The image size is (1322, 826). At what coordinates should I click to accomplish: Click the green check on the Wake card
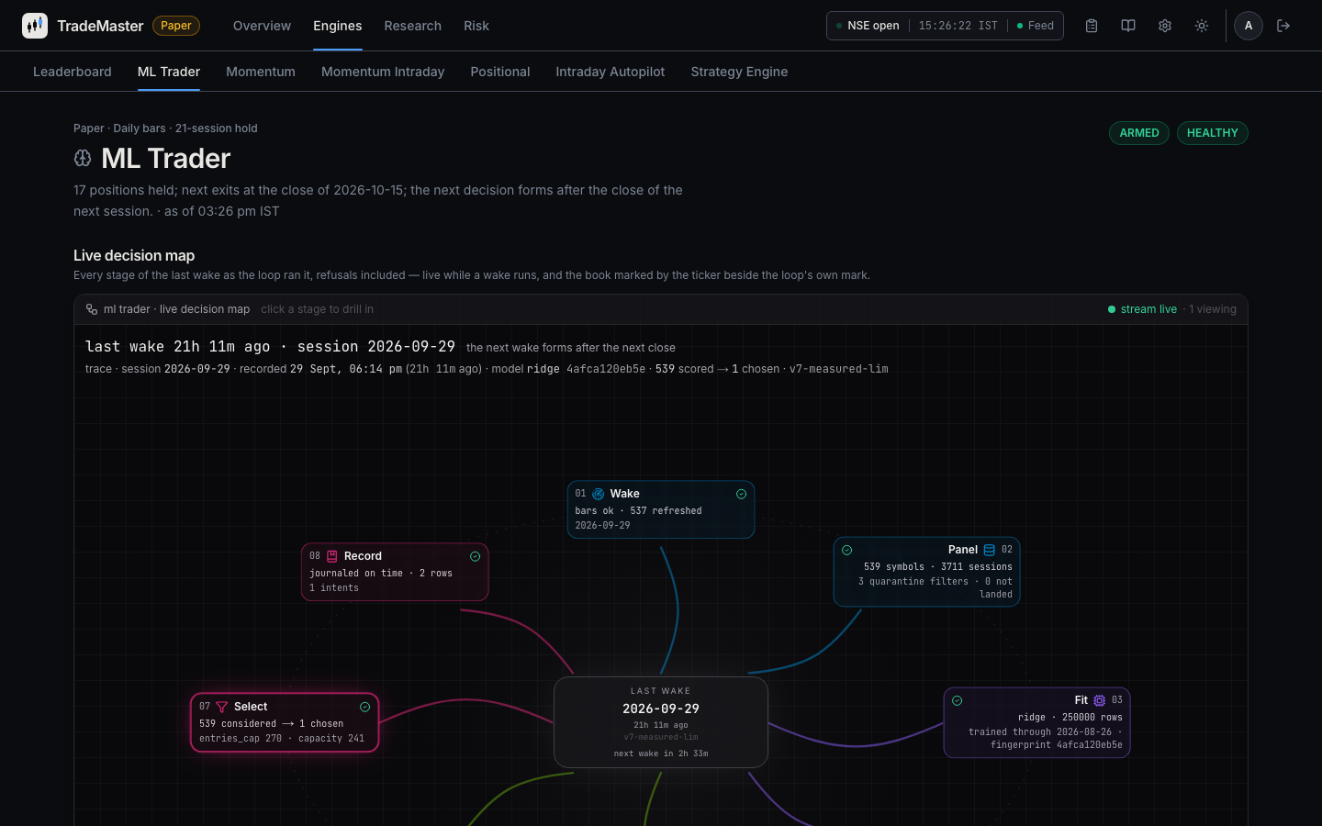pyautogui.click(x=741, y=494)
